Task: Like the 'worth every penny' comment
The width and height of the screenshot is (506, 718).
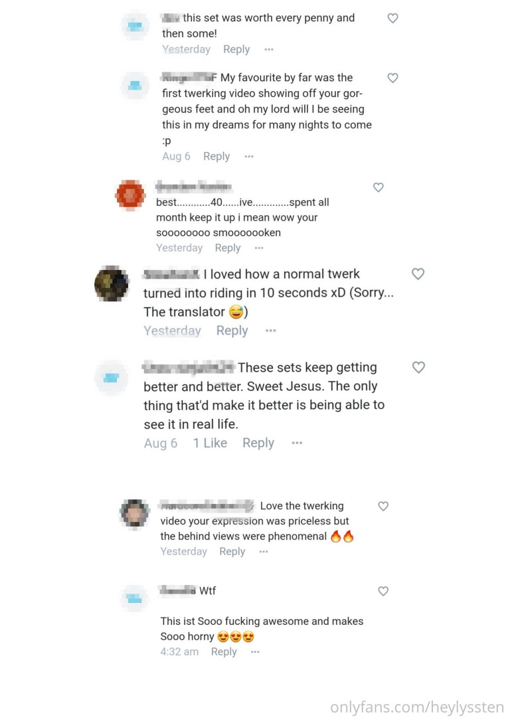Action: pyautogui.click(x=392, y=19)
